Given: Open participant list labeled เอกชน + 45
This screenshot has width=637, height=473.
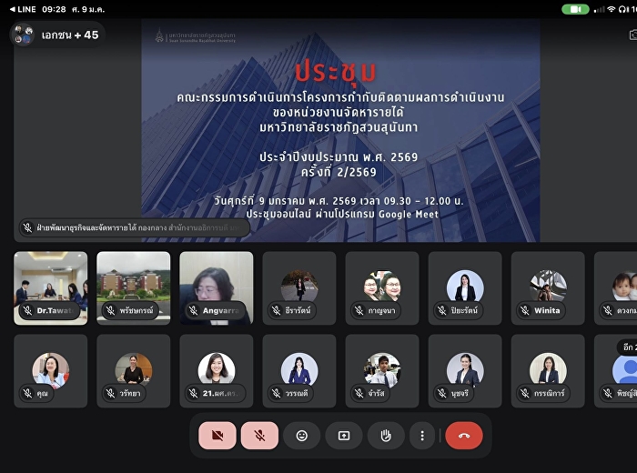Looking at the screenshot, I should coord(57,35).
